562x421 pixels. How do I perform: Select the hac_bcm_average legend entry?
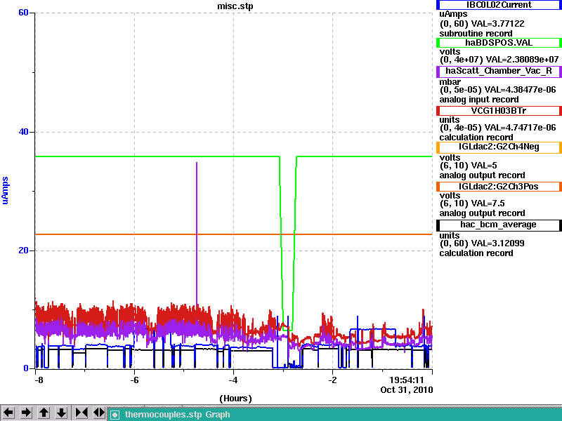(x=499, y=225)
